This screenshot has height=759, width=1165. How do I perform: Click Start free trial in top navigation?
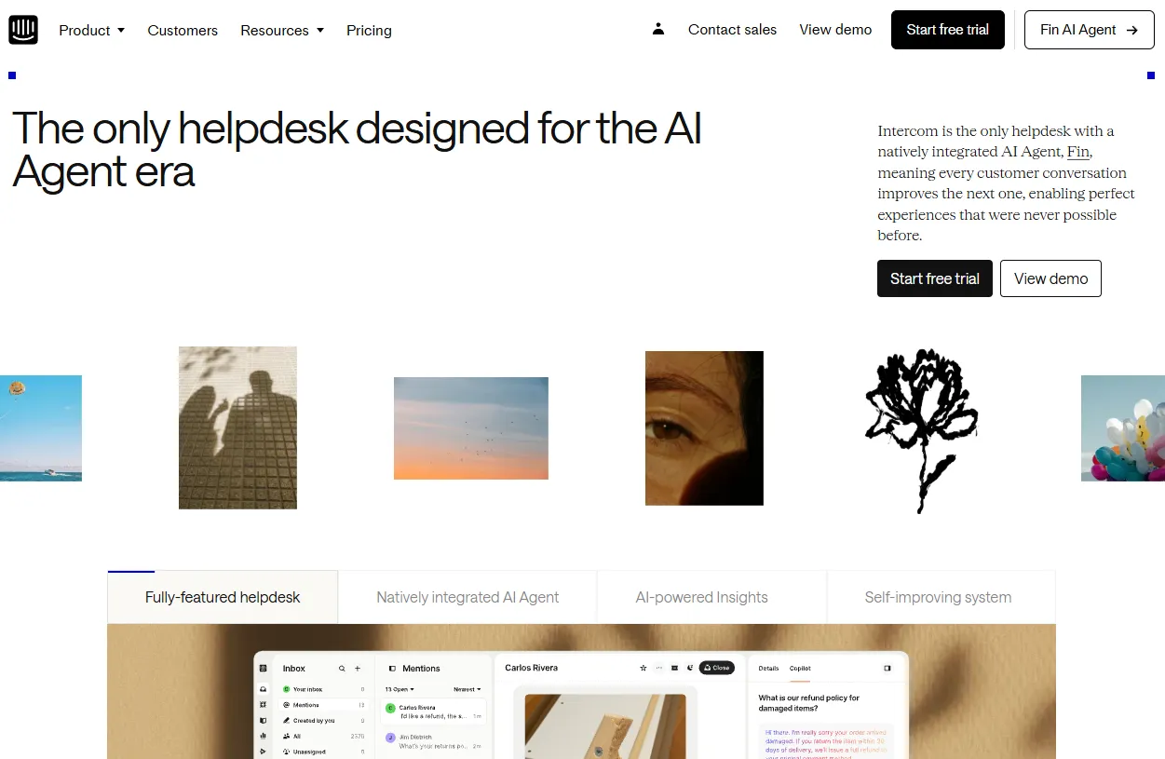pos(948,30)
